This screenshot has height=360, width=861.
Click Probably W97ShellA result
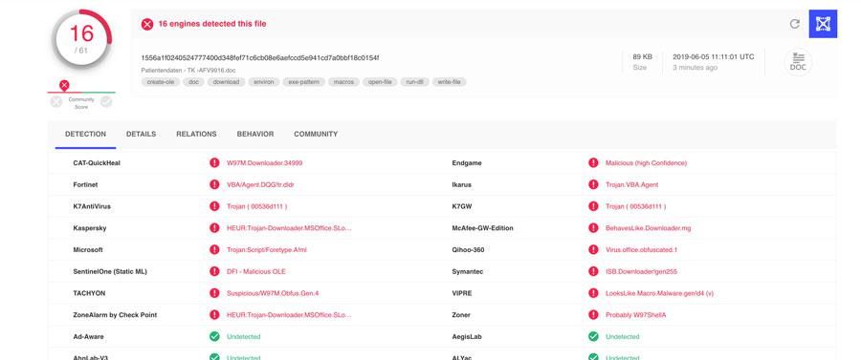(x=636, y=314)
